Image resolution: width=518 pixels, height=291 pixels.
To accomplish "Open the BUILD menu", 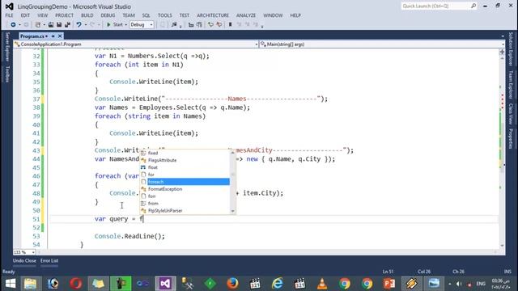I will (x=87, y=15).
